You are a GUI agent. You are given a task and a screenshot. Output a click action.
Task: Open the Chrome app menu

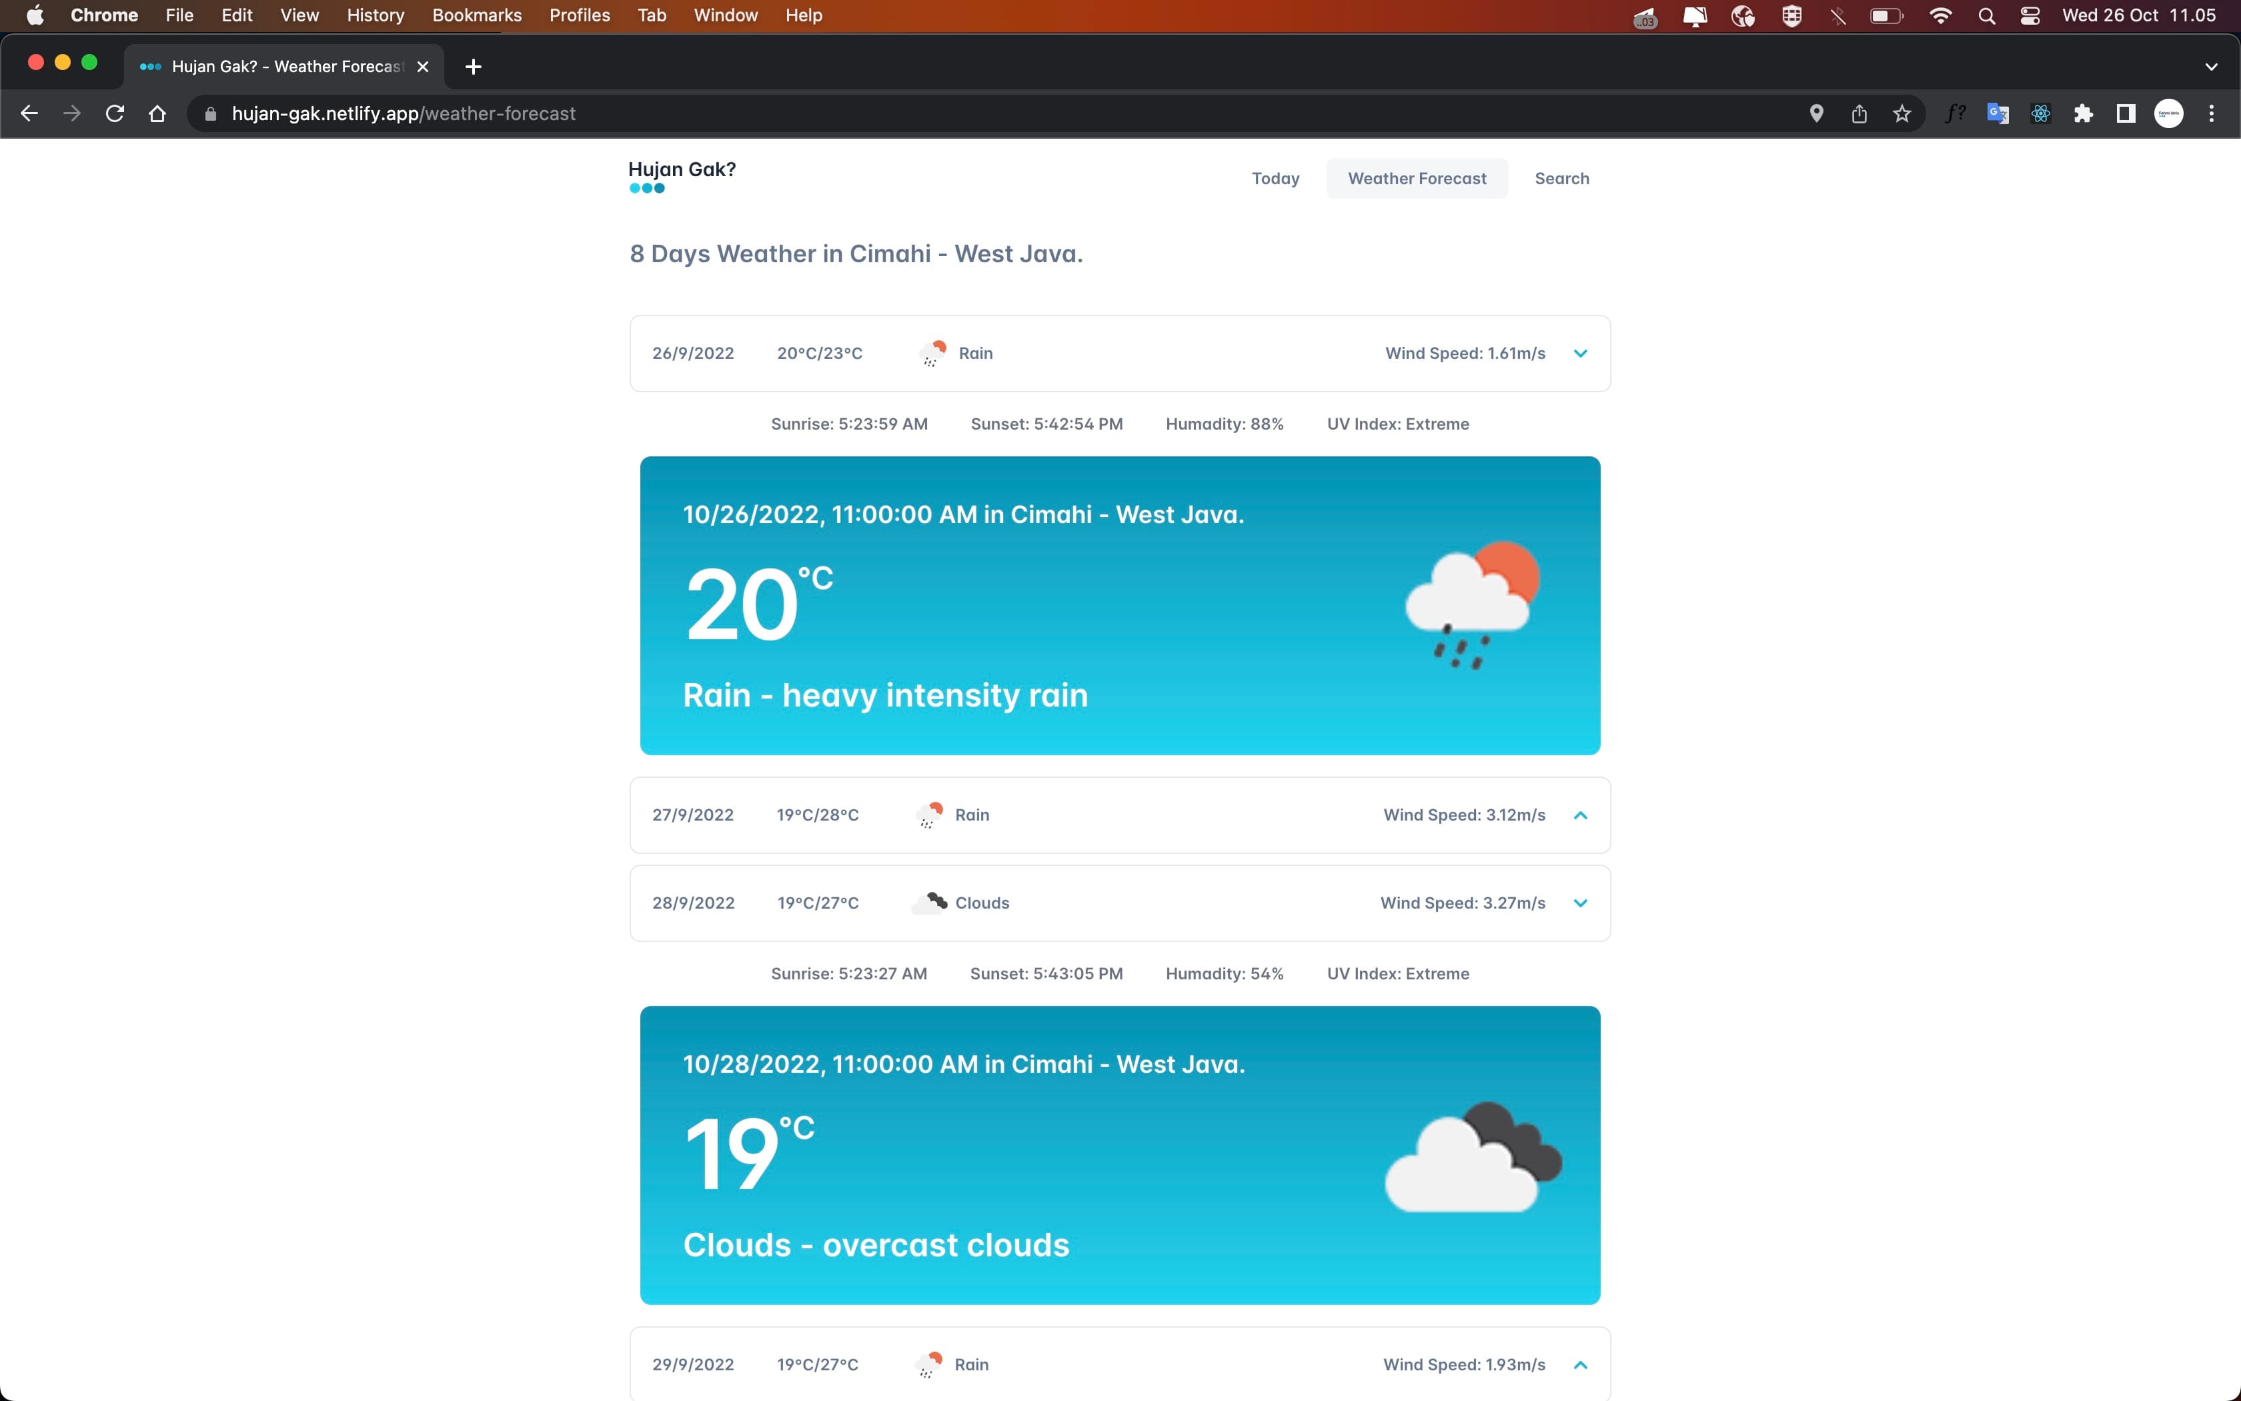pyautogui.click(x=104, y=16)
